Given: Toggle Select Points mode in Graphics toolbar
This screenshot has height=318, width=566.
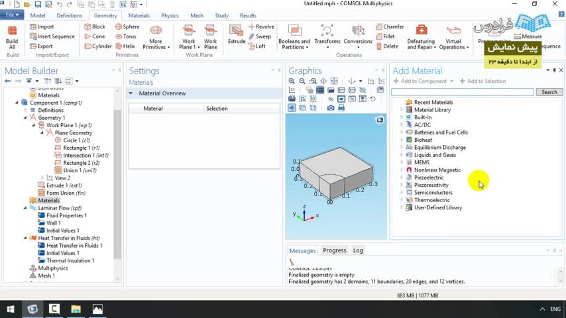Looking at the screenshot, I should (352, 90).
